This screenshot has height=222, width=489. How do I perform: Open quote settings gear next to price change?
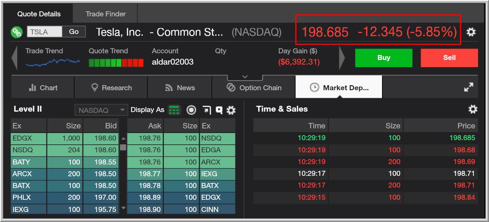click(x=471, y=32)
